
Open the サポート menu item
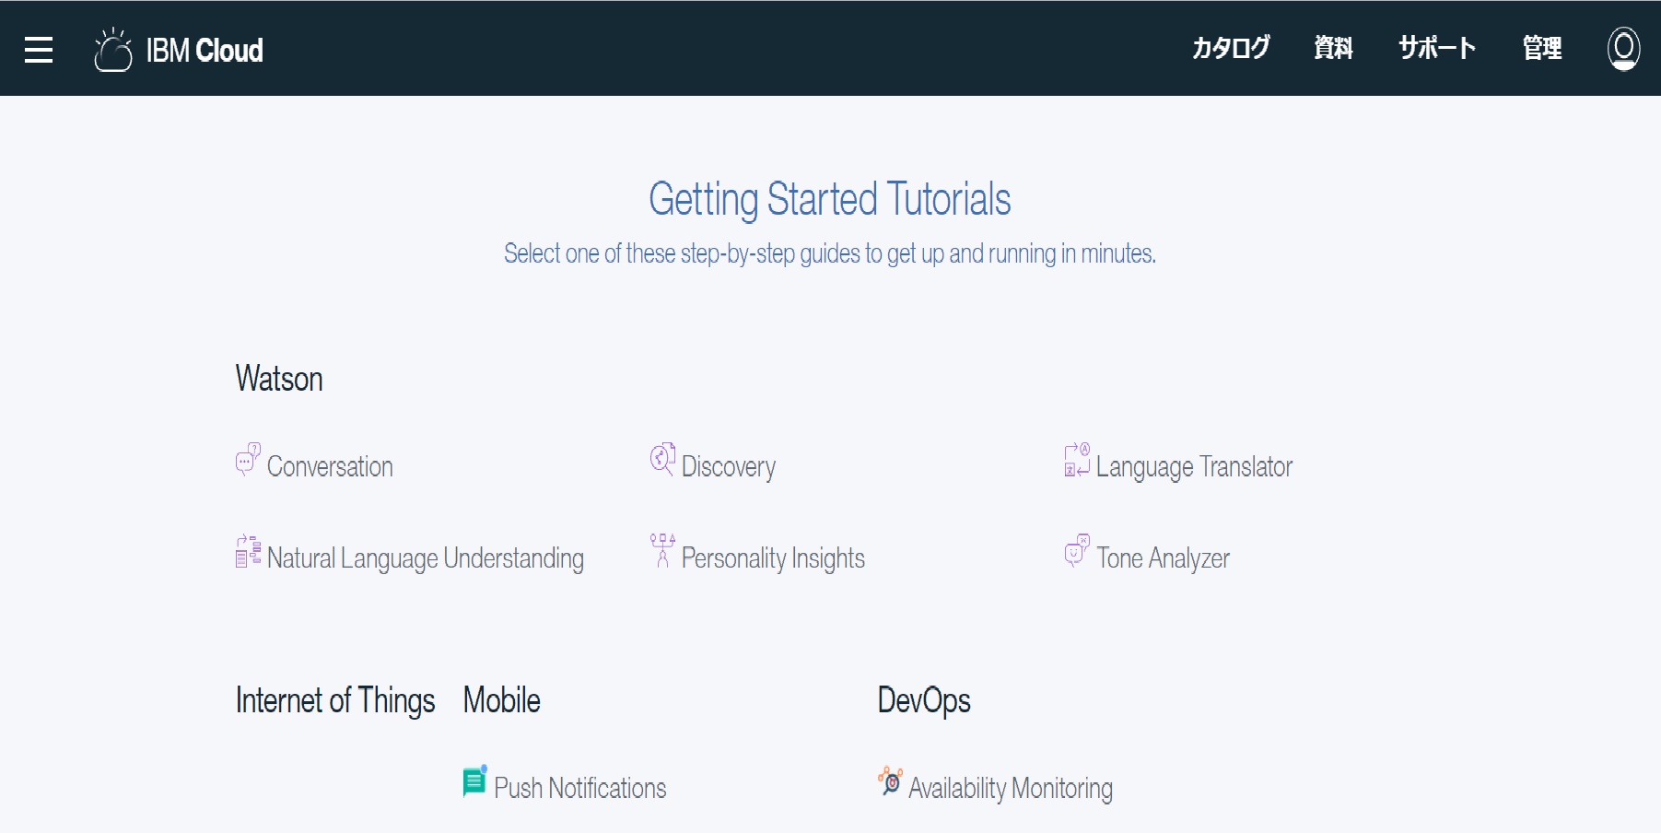1437,48
